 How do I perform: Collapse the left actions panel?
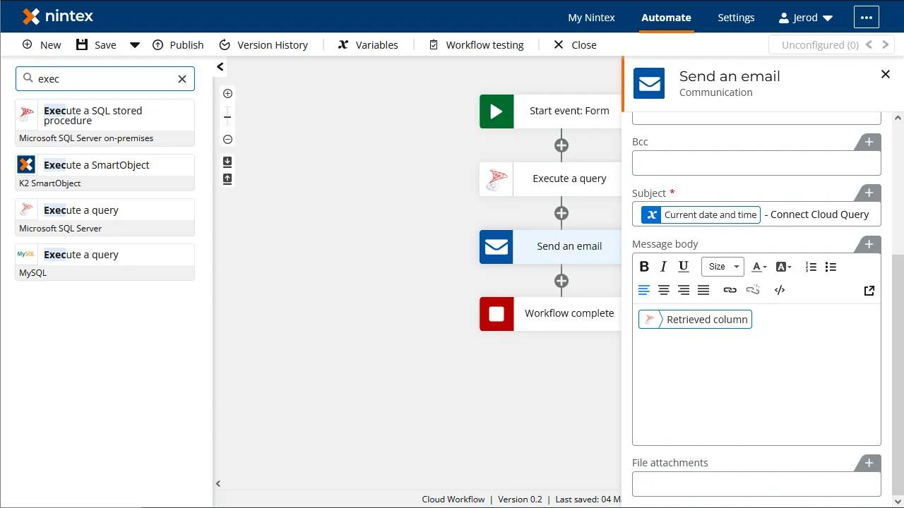click(219, 66)
